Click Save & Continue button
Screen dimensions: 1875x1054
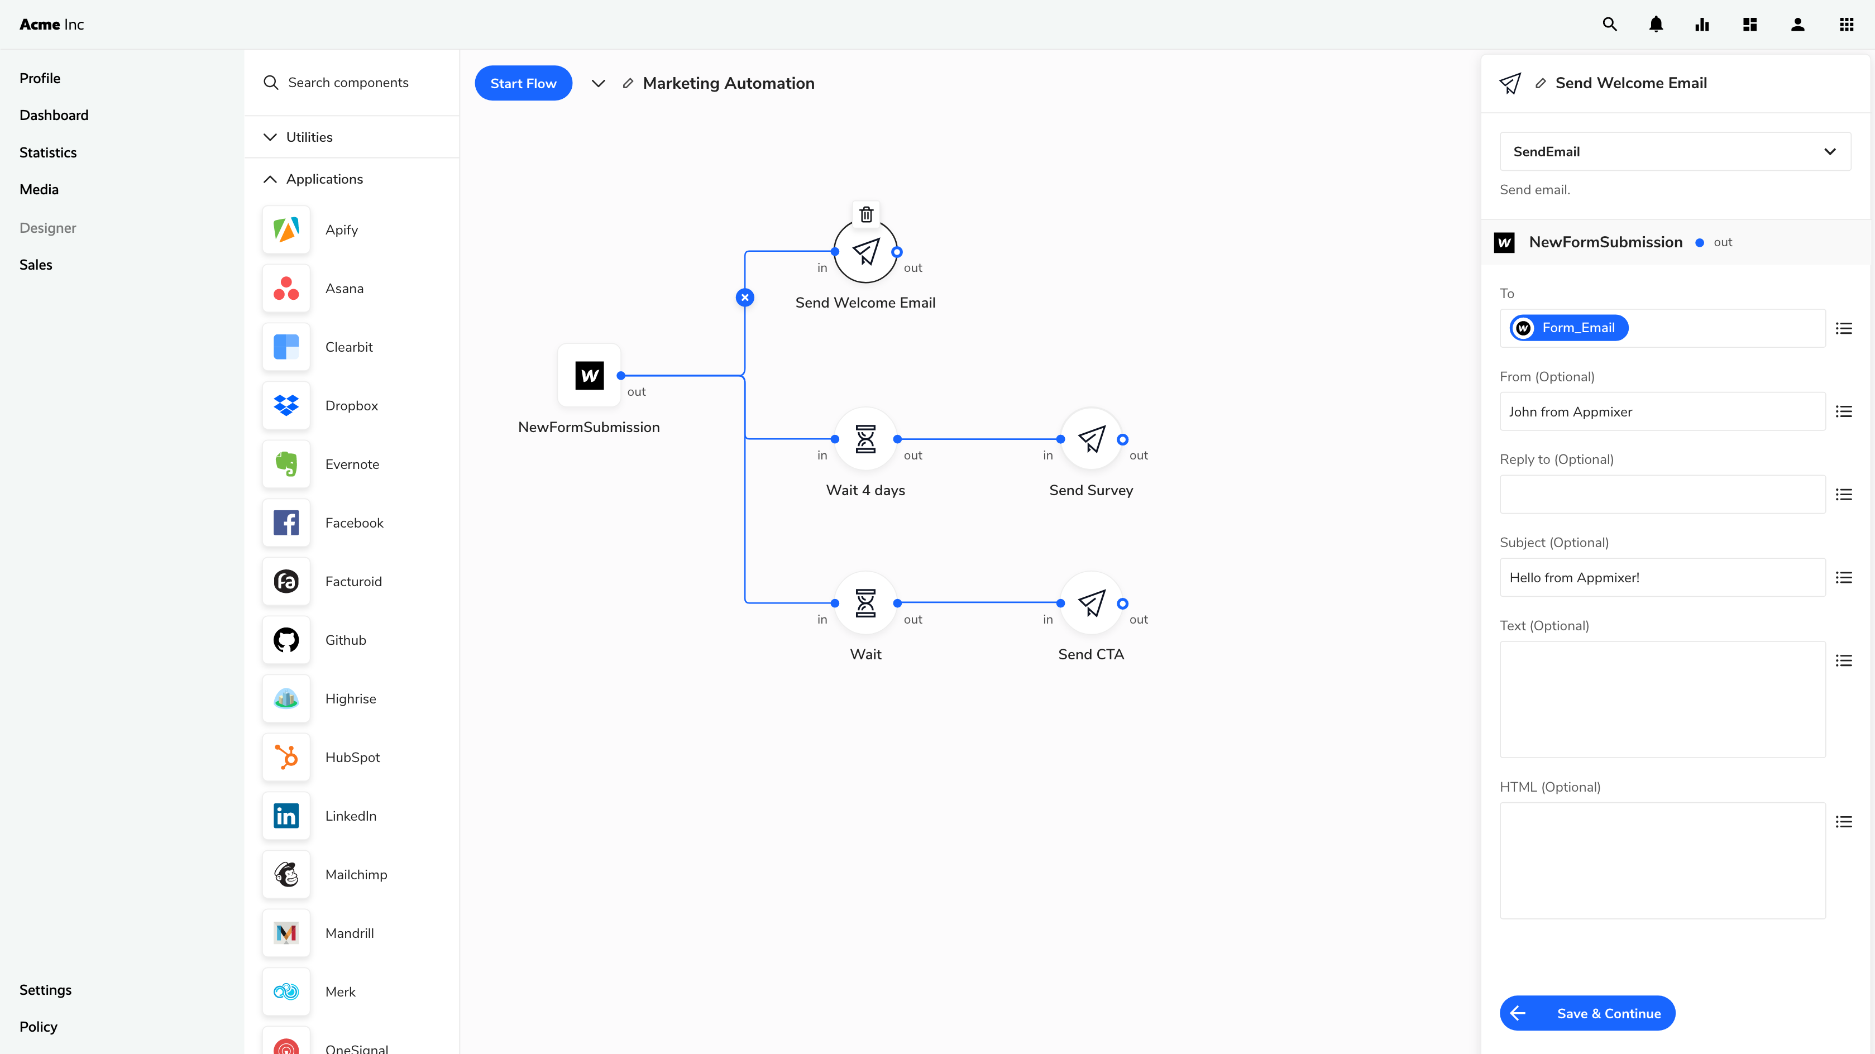1587,1013
